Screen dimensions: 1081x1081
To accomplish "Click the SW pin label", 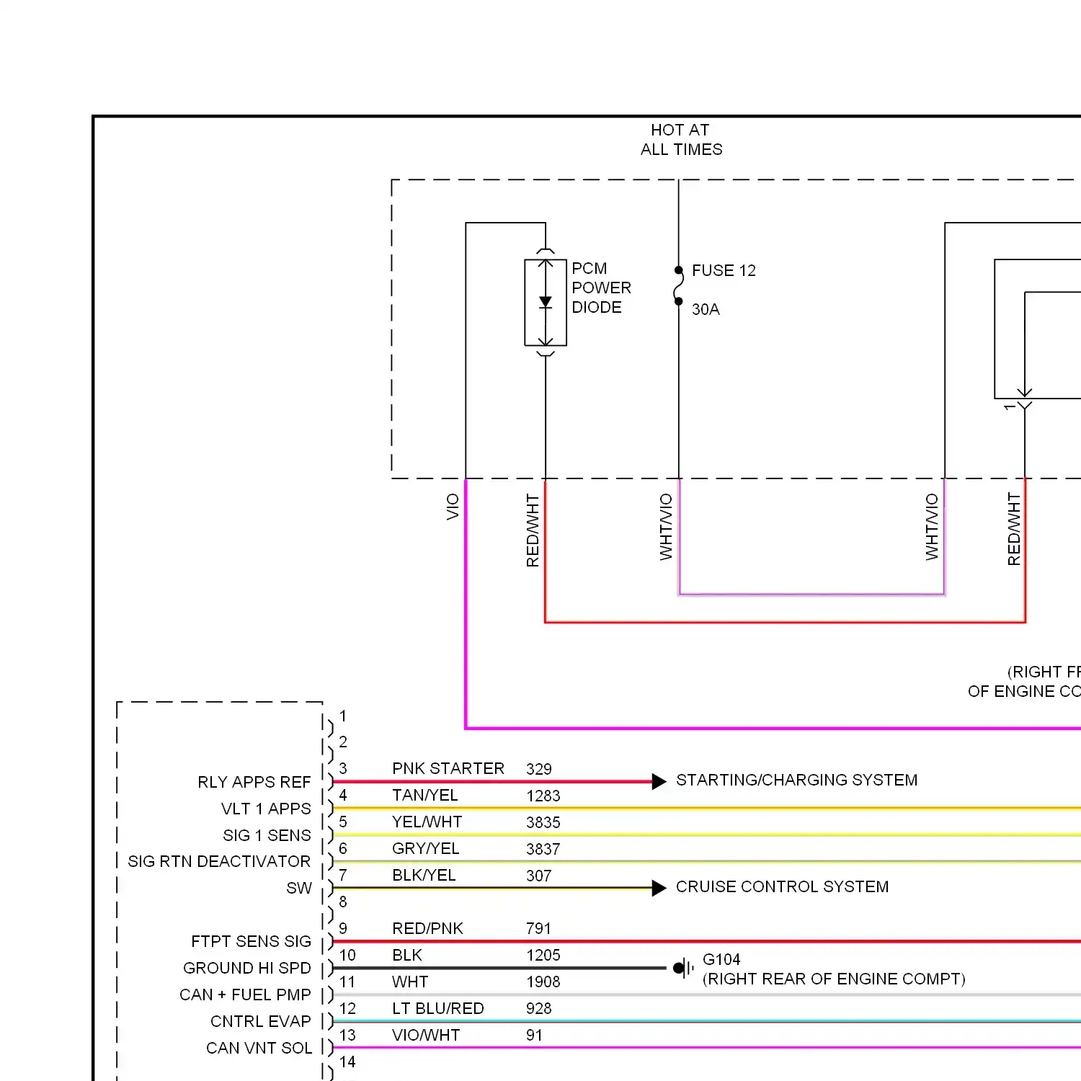I will 299,888.
